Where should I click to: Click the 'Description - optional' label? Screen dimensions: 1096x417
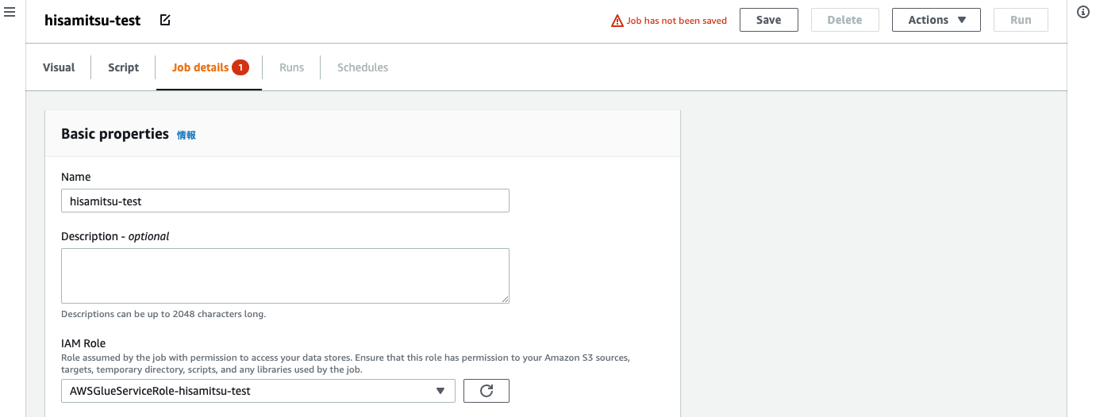115,236
